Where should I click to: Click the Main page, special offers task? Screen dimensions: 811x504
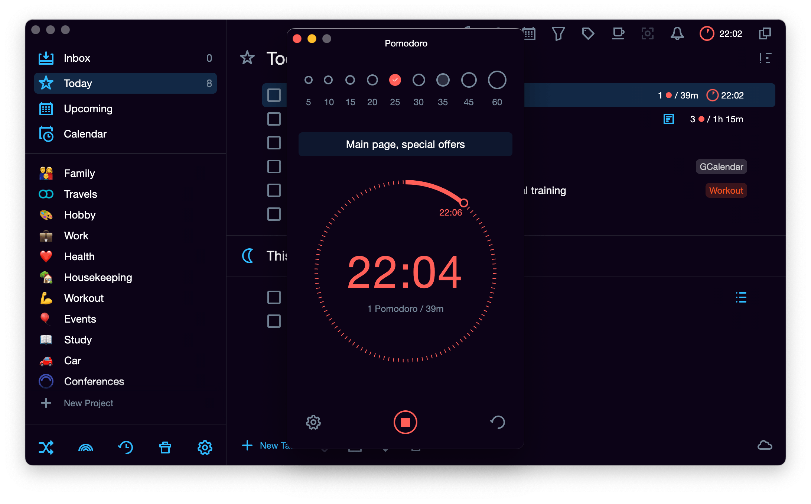[405, 144]
